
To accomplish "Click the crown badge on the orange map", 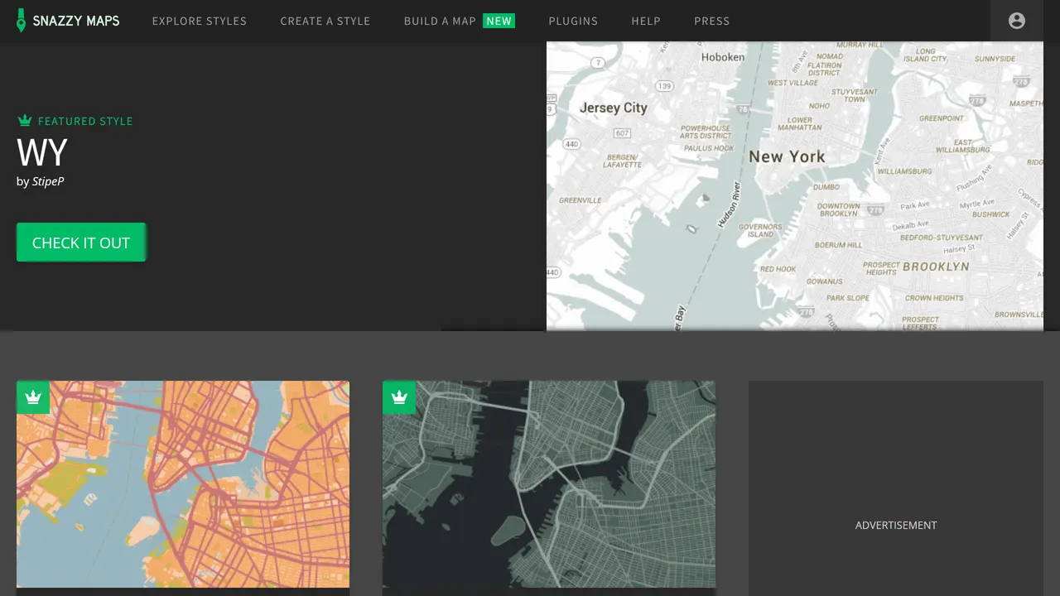I will (x=33, y=397).
